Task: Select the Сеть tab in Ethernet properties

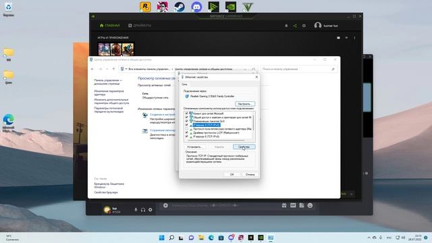Action: 184,84
